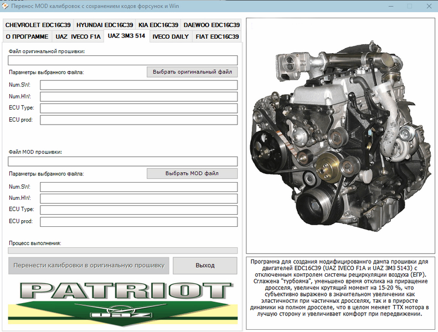Go to the DAEWOO EDC16C39 tab

[212, 25]
